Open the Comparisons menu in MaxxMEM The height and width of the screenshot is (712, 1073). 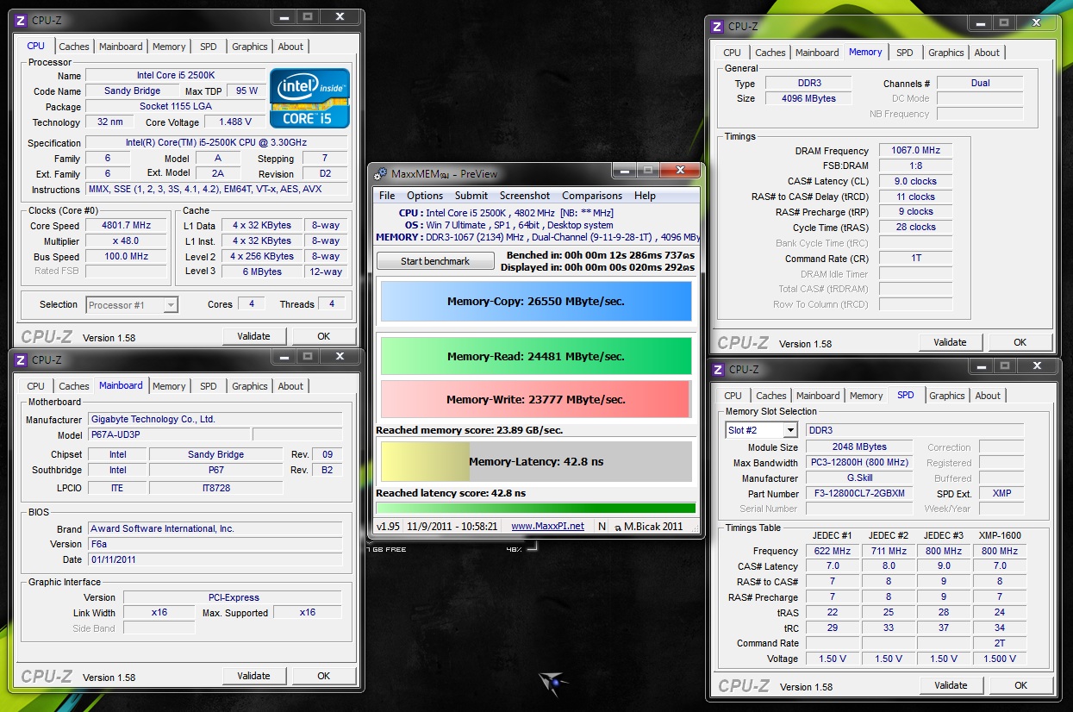592,196
